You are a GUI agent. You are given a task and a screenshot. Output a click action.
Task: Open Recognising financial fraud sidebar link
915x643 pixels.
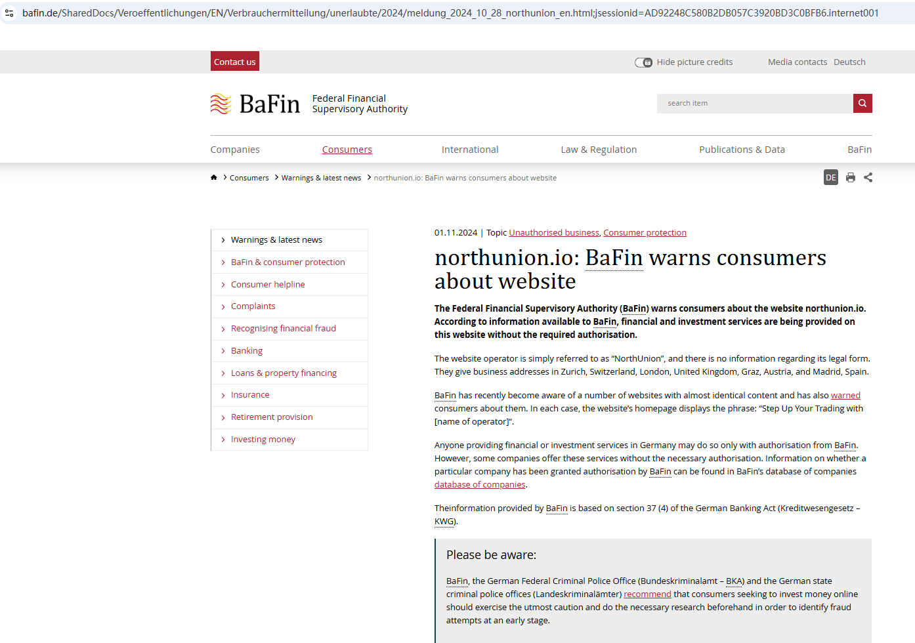[284, 329]
